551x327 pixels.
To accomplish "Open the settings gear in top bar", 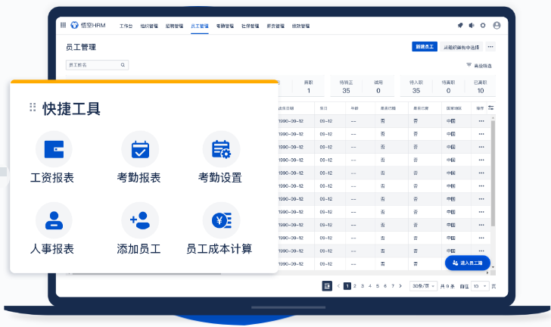I will click(483, 25).
